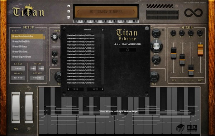
Task: Toggle OUT label under mixer fader
Action: click(x=200, y=80)
